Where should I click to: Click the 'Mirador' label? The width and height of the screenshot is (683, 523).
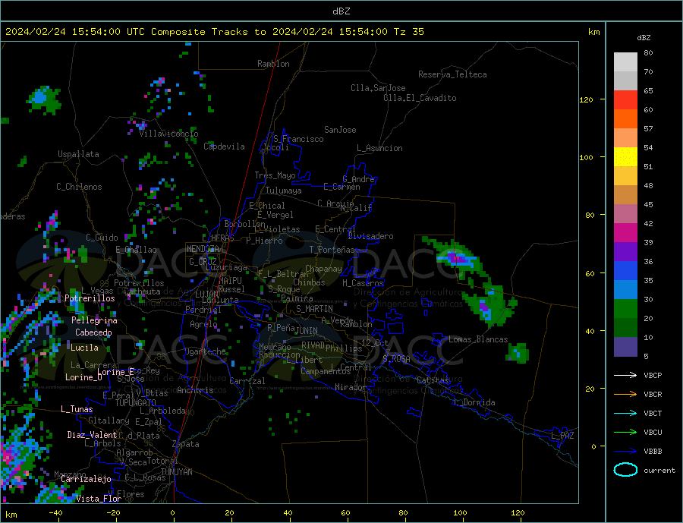point(351,387)
